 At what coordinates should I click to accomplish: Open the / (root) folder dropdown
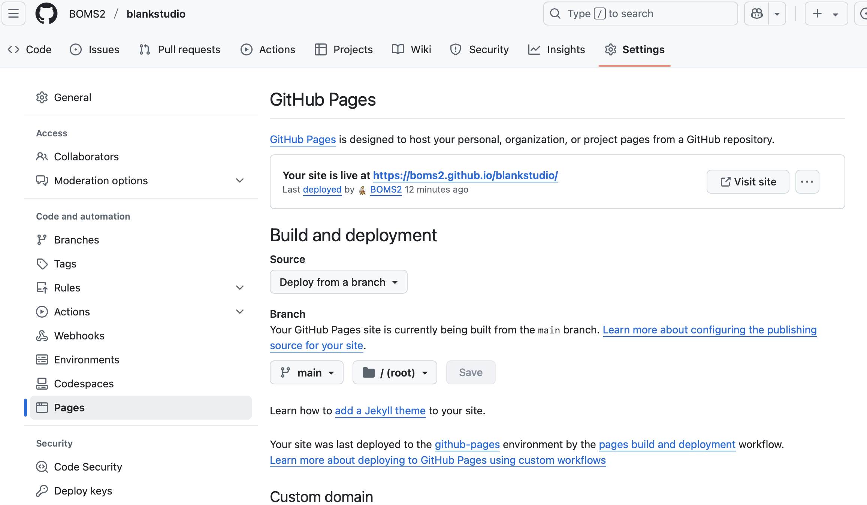pyautogui.click(x=395, y=372)
